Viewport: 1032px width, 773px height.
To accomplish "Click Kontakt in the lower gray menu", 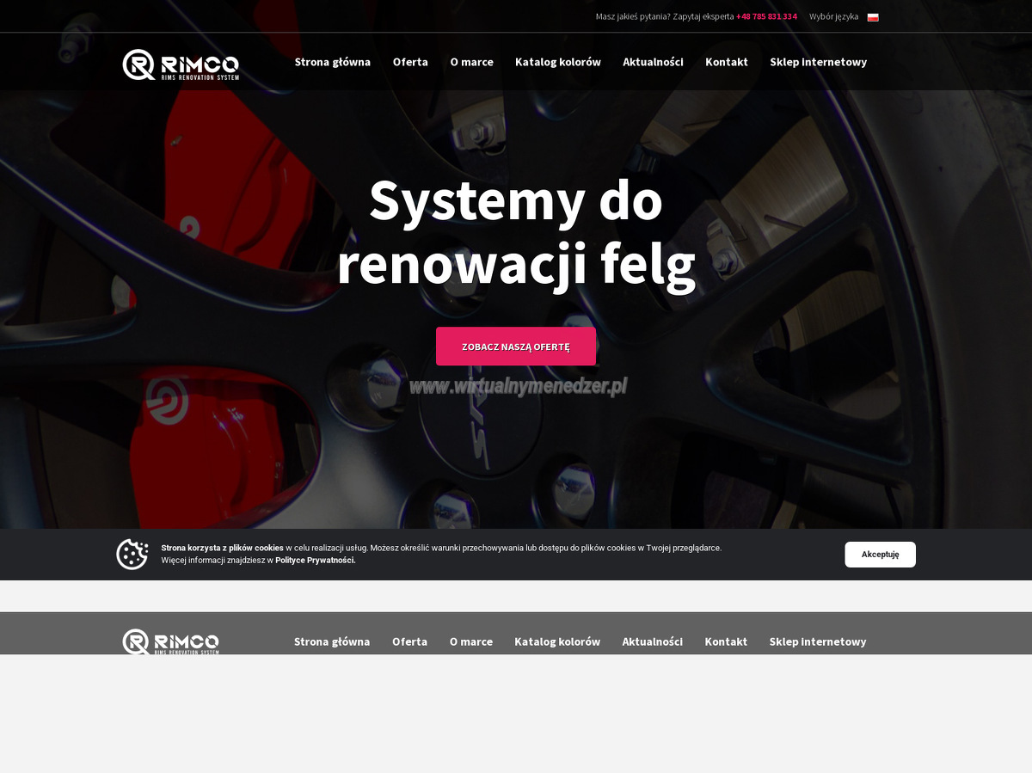I will point(726,641).
